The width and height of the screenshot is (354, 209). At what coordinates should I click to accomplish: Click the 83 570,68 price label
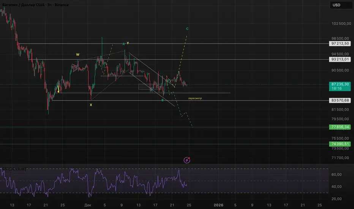click(340, 100)
